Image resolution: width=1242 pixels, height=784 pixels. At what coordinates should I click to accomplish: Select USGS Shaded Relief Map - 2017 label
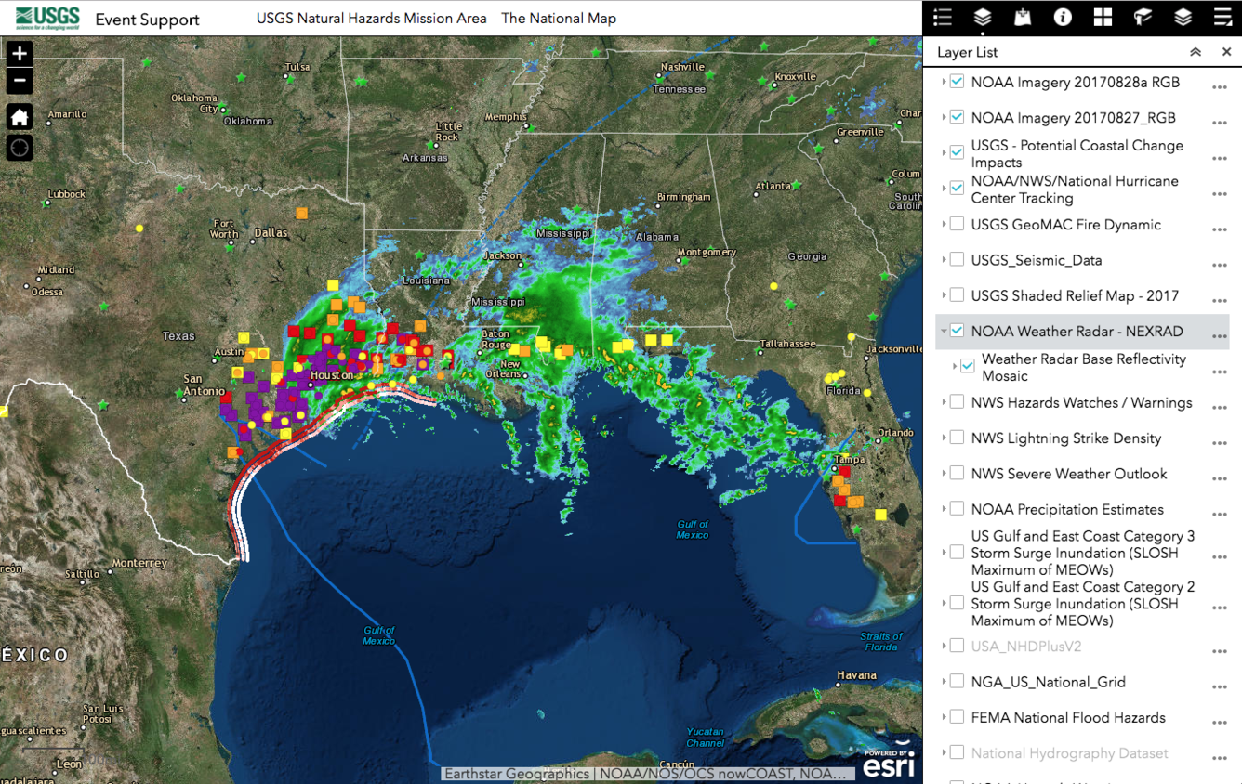coord(1075,295)
